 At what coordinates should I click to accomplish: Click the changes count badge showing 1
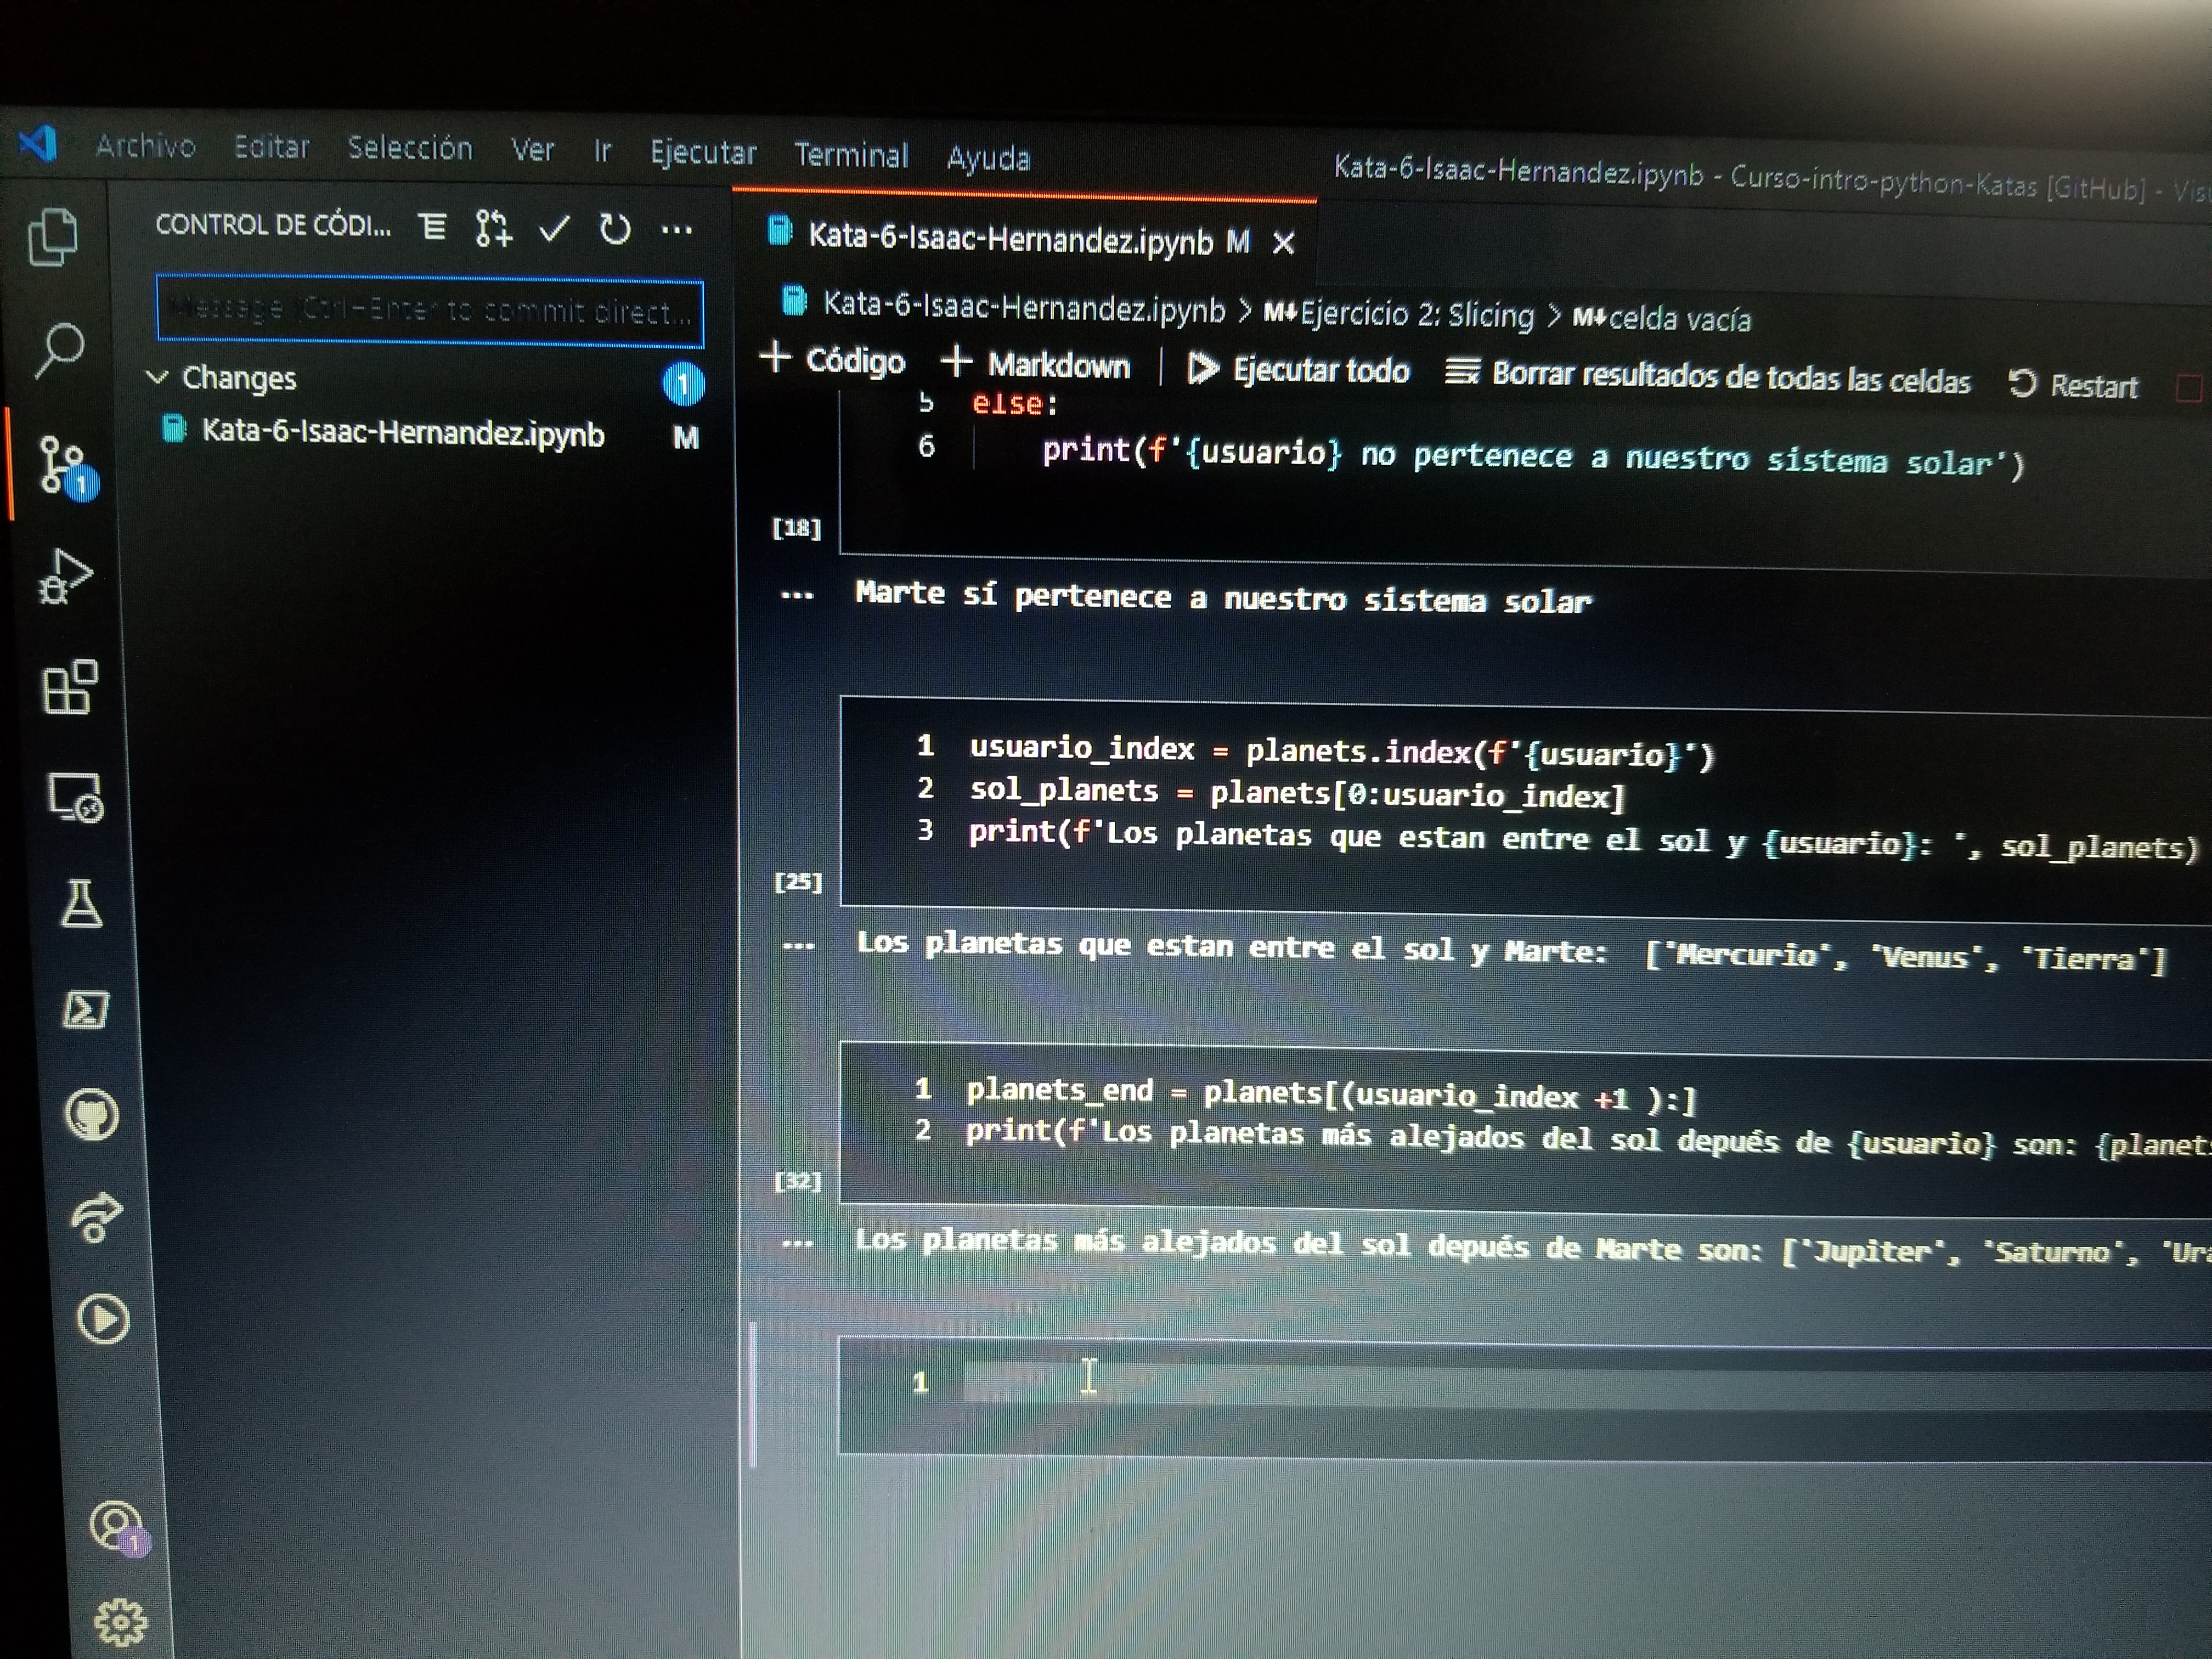pyautogui.click(x=684, y=384)
